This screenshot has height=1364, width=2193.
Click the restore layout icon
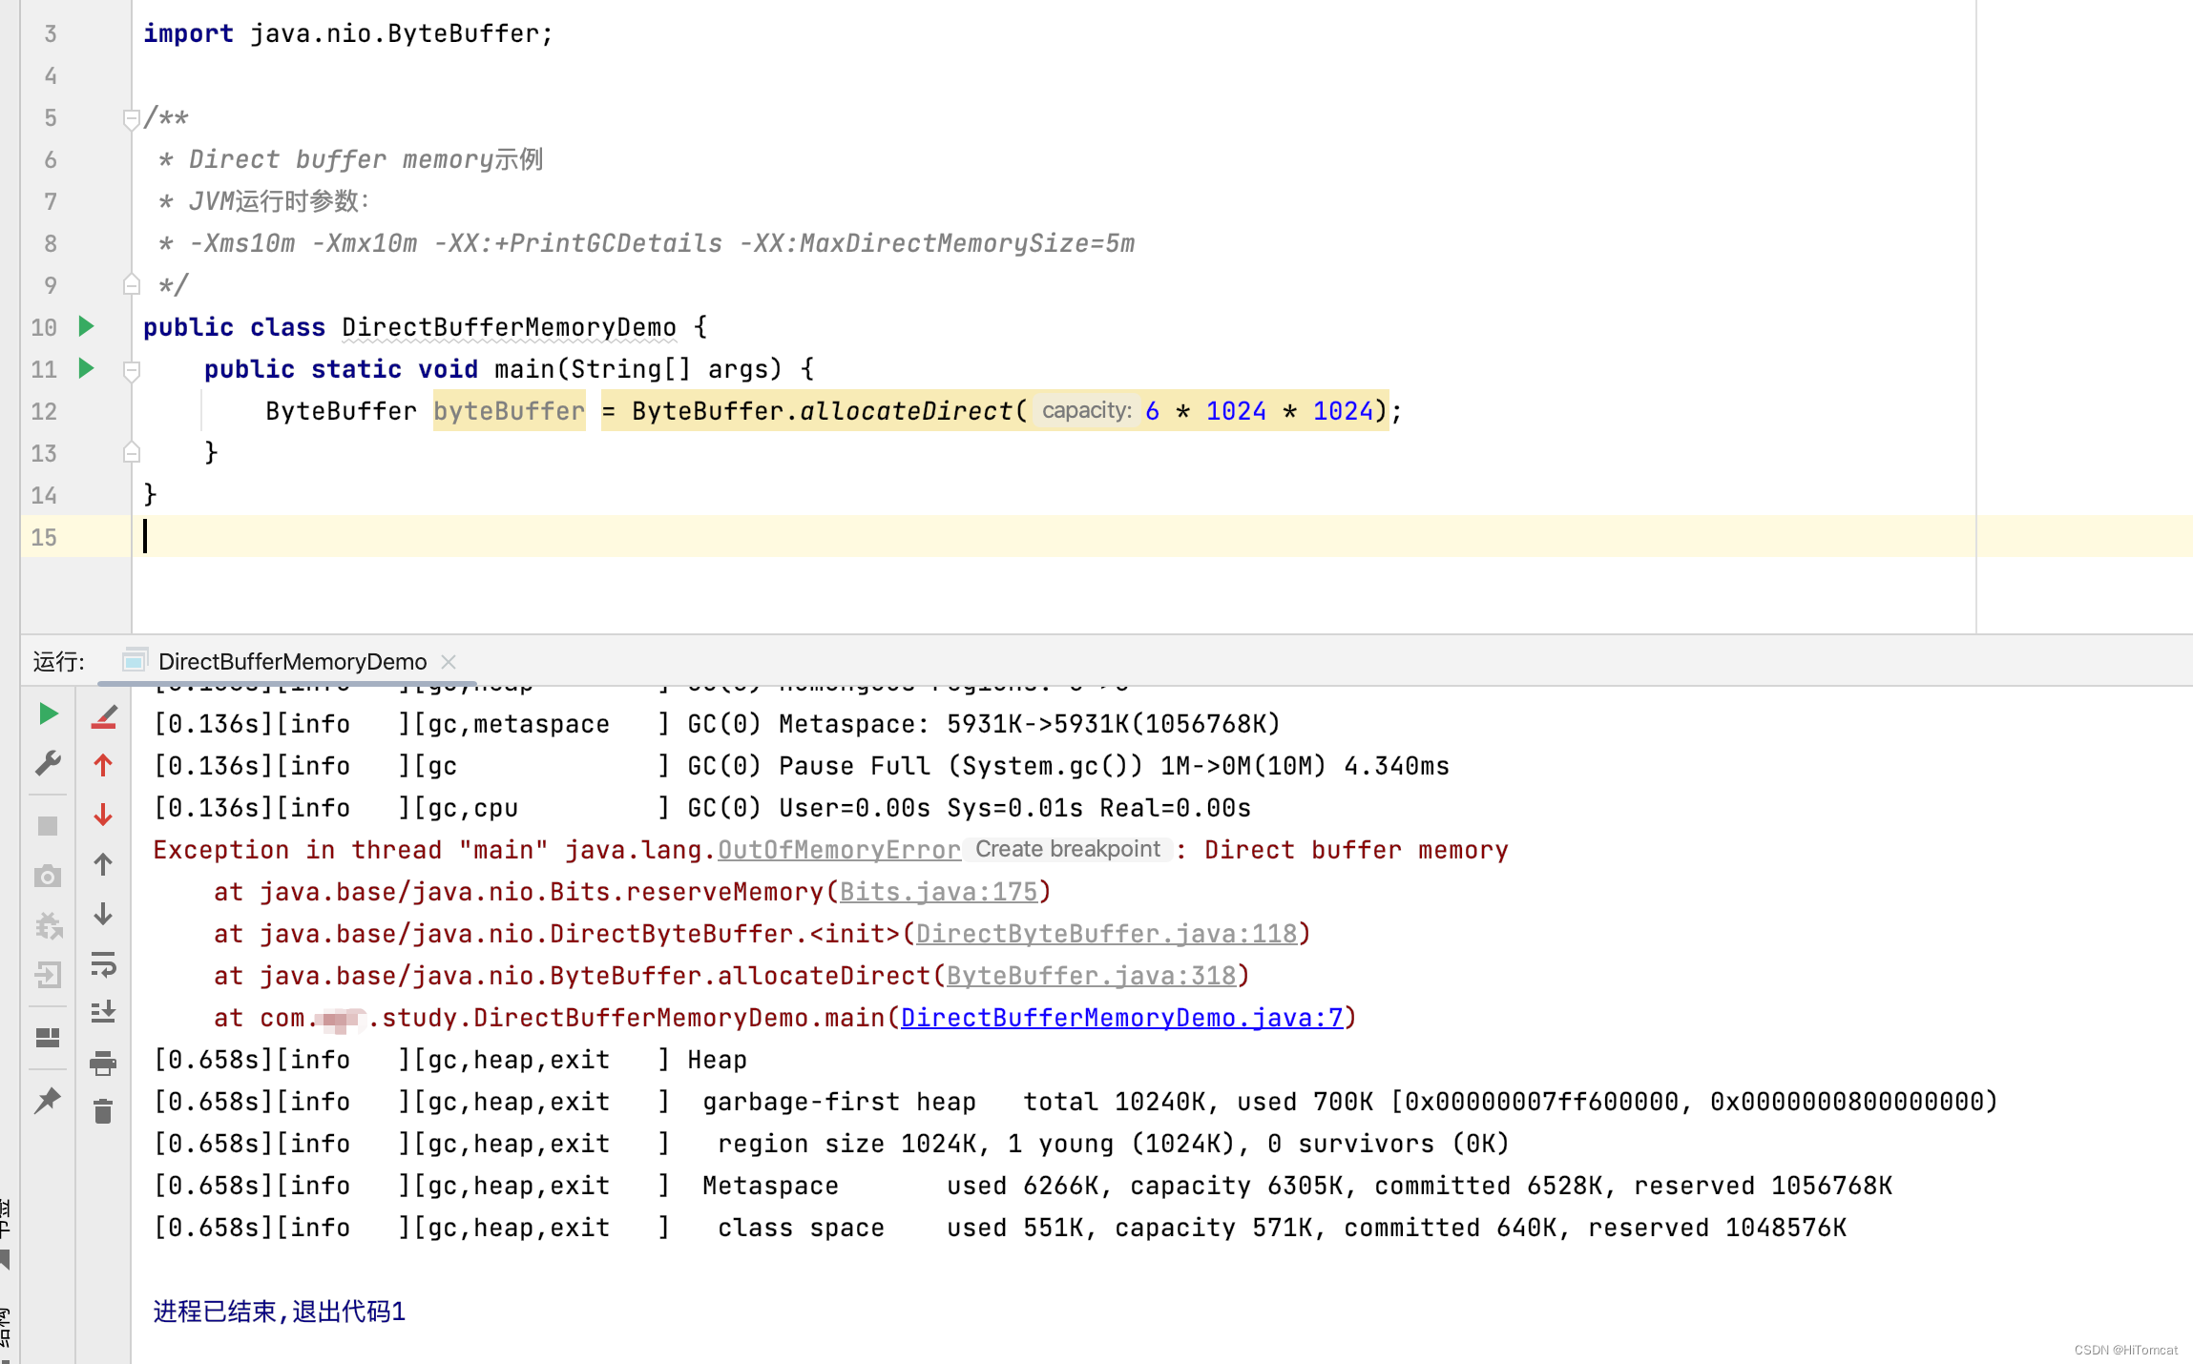[x=48, y=1037]
